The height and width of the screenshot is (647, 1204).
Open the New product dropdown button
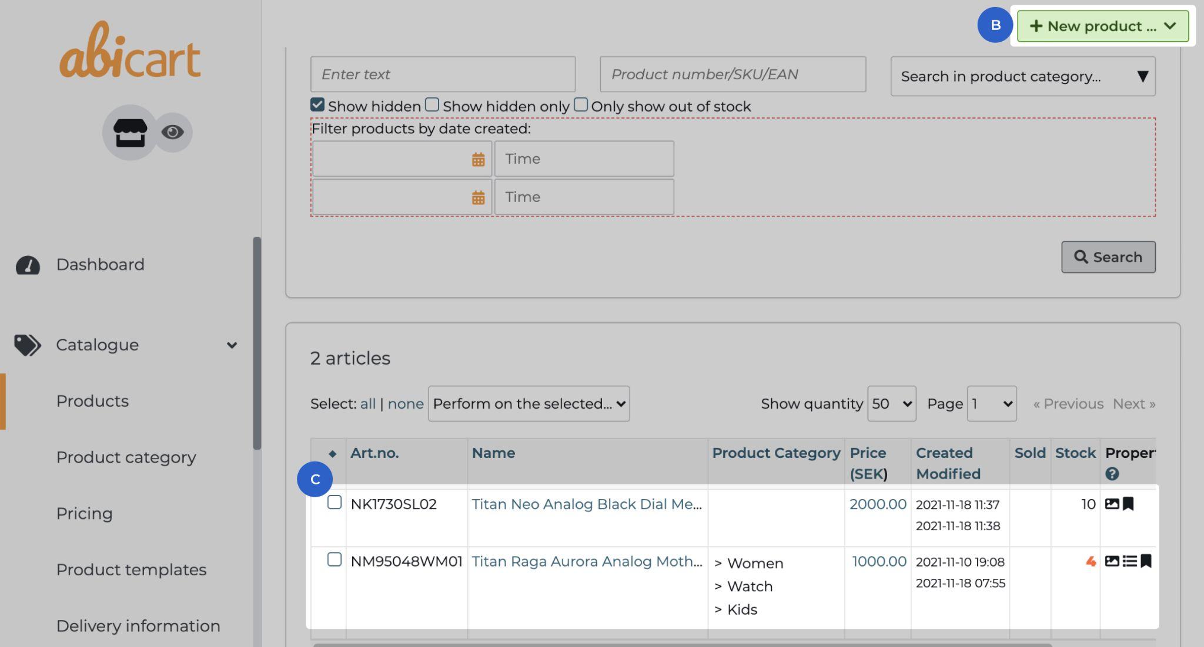coord(1102,26)
